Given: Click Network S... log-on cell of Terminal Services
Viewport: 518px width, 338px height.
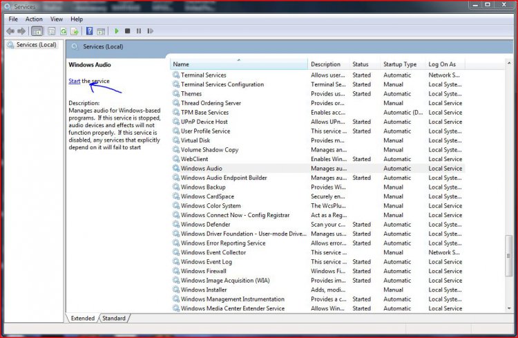Looking at the screenshot, I should tap(444, 75).
